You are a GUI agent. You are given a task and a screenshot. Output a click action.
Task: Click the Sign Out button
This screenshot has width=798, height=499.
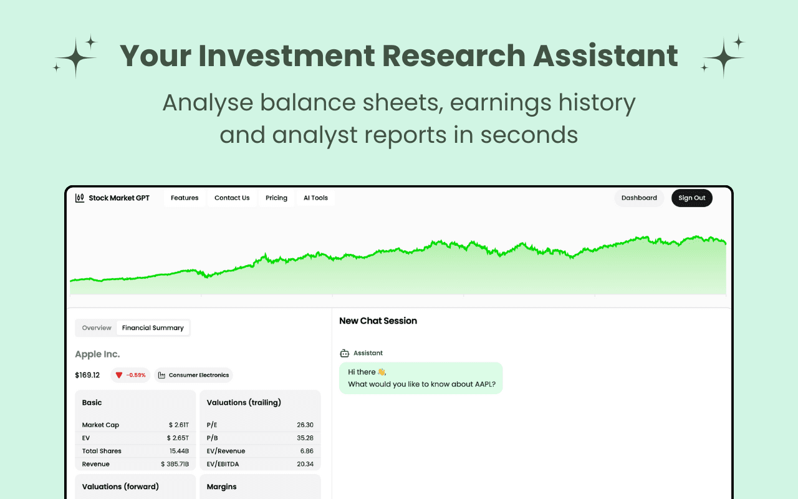(x=691, y=198)
